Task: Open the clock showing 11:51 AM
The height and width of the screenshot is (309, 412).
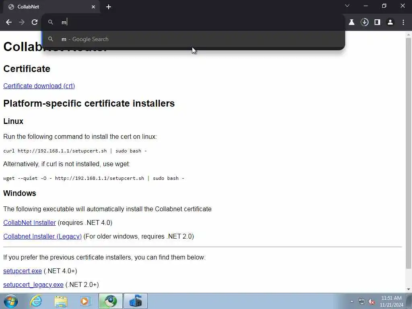Action: point(391,301)
